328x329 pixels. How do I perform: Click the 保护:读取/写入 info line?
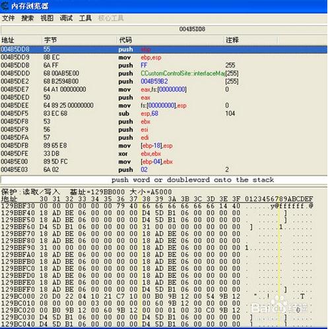pyautogui.click(x=30, y=192)
